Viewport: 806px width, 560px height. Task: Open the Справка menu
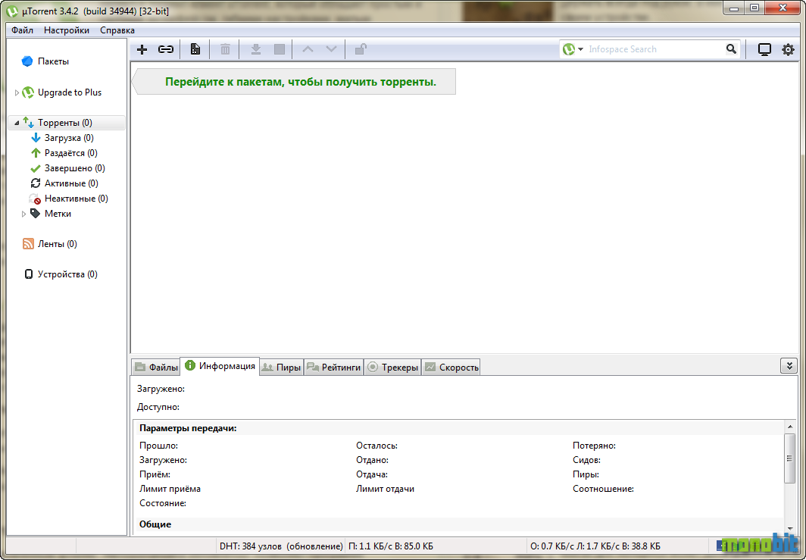[x=117, y=30]
